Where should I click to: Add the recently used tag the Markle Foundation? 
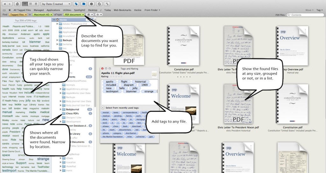tap(113, 137)
